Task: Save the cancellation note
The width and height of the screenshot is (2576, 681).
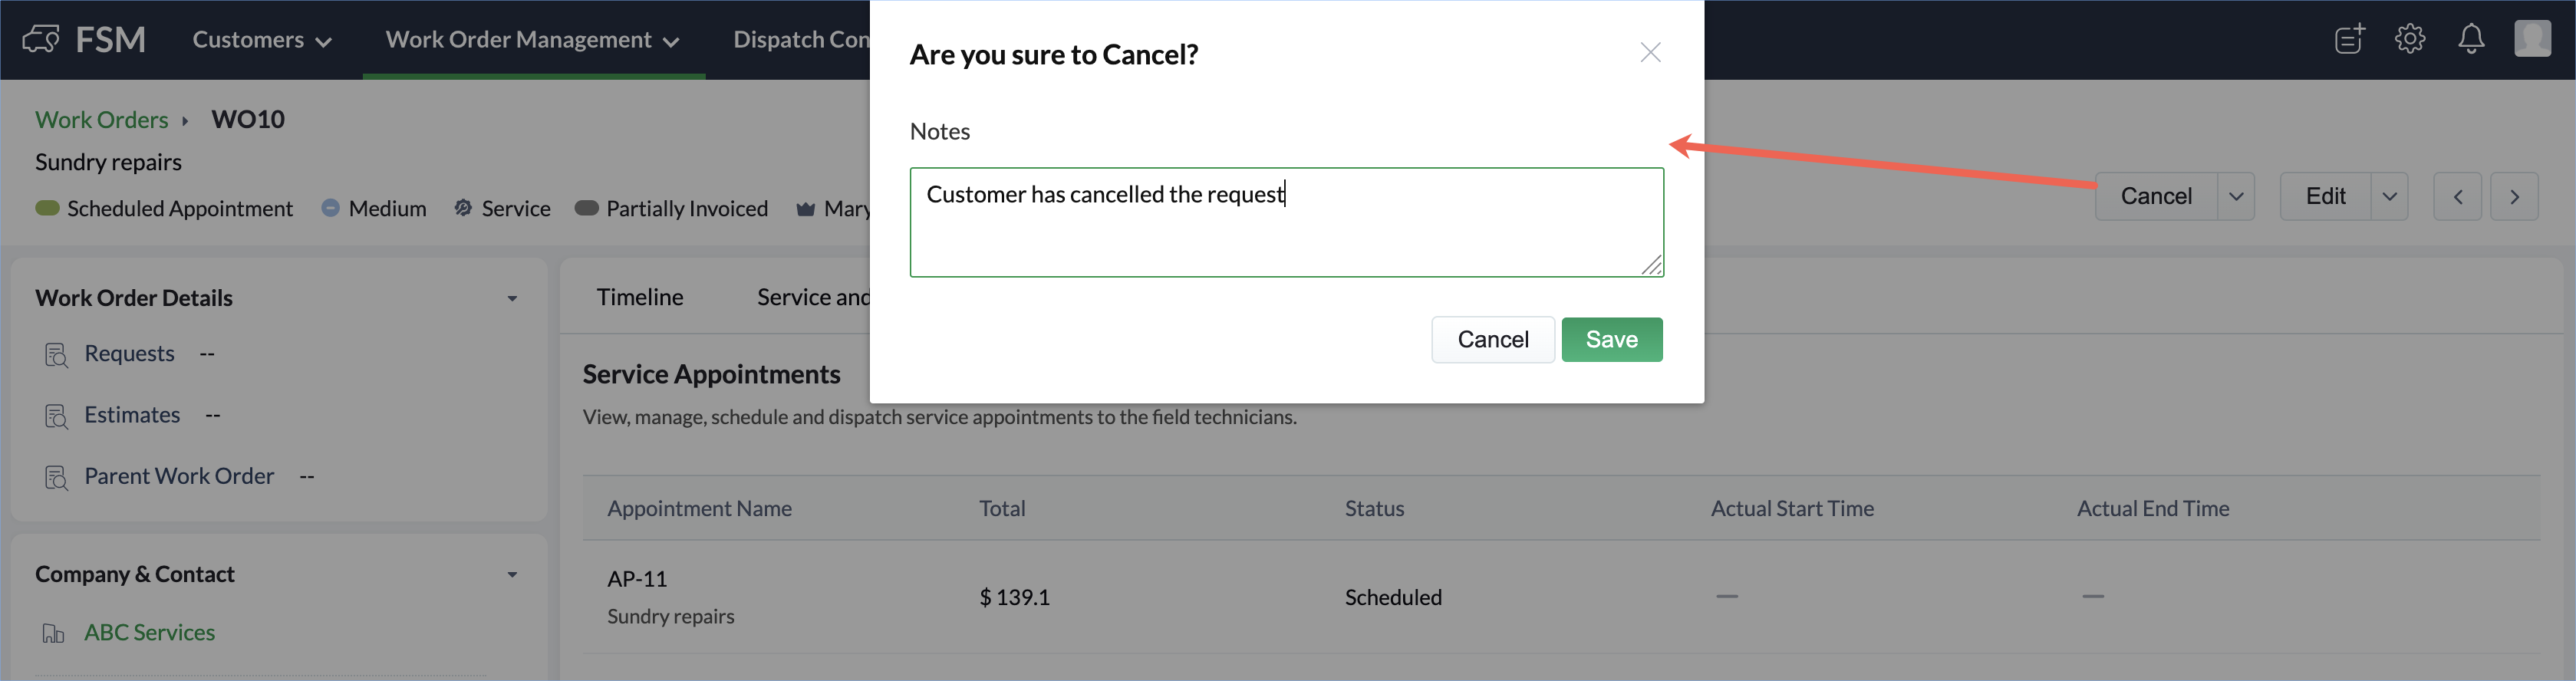Action: 1611,340
